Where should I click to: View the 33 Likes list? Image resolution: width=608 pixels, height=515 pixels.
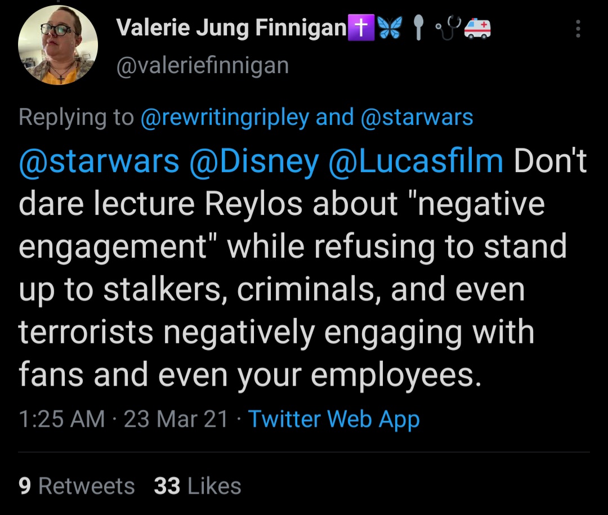(198, 486)
